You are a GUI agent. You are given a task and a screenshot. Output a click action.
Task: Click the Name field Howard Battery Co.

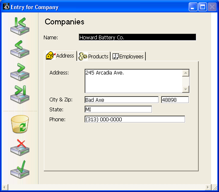coord(137,37)
